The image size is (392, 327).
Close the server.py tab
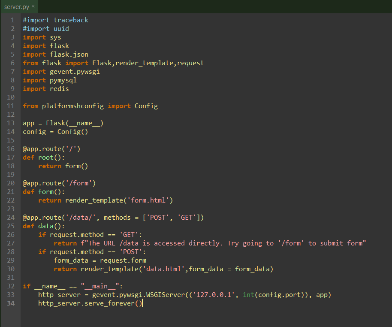[x=33, y=6]
